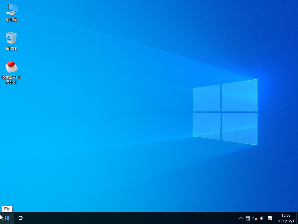298x224 pixels.
Task: Click the 拼 input method icon
Action: click(x=270, y=218)
